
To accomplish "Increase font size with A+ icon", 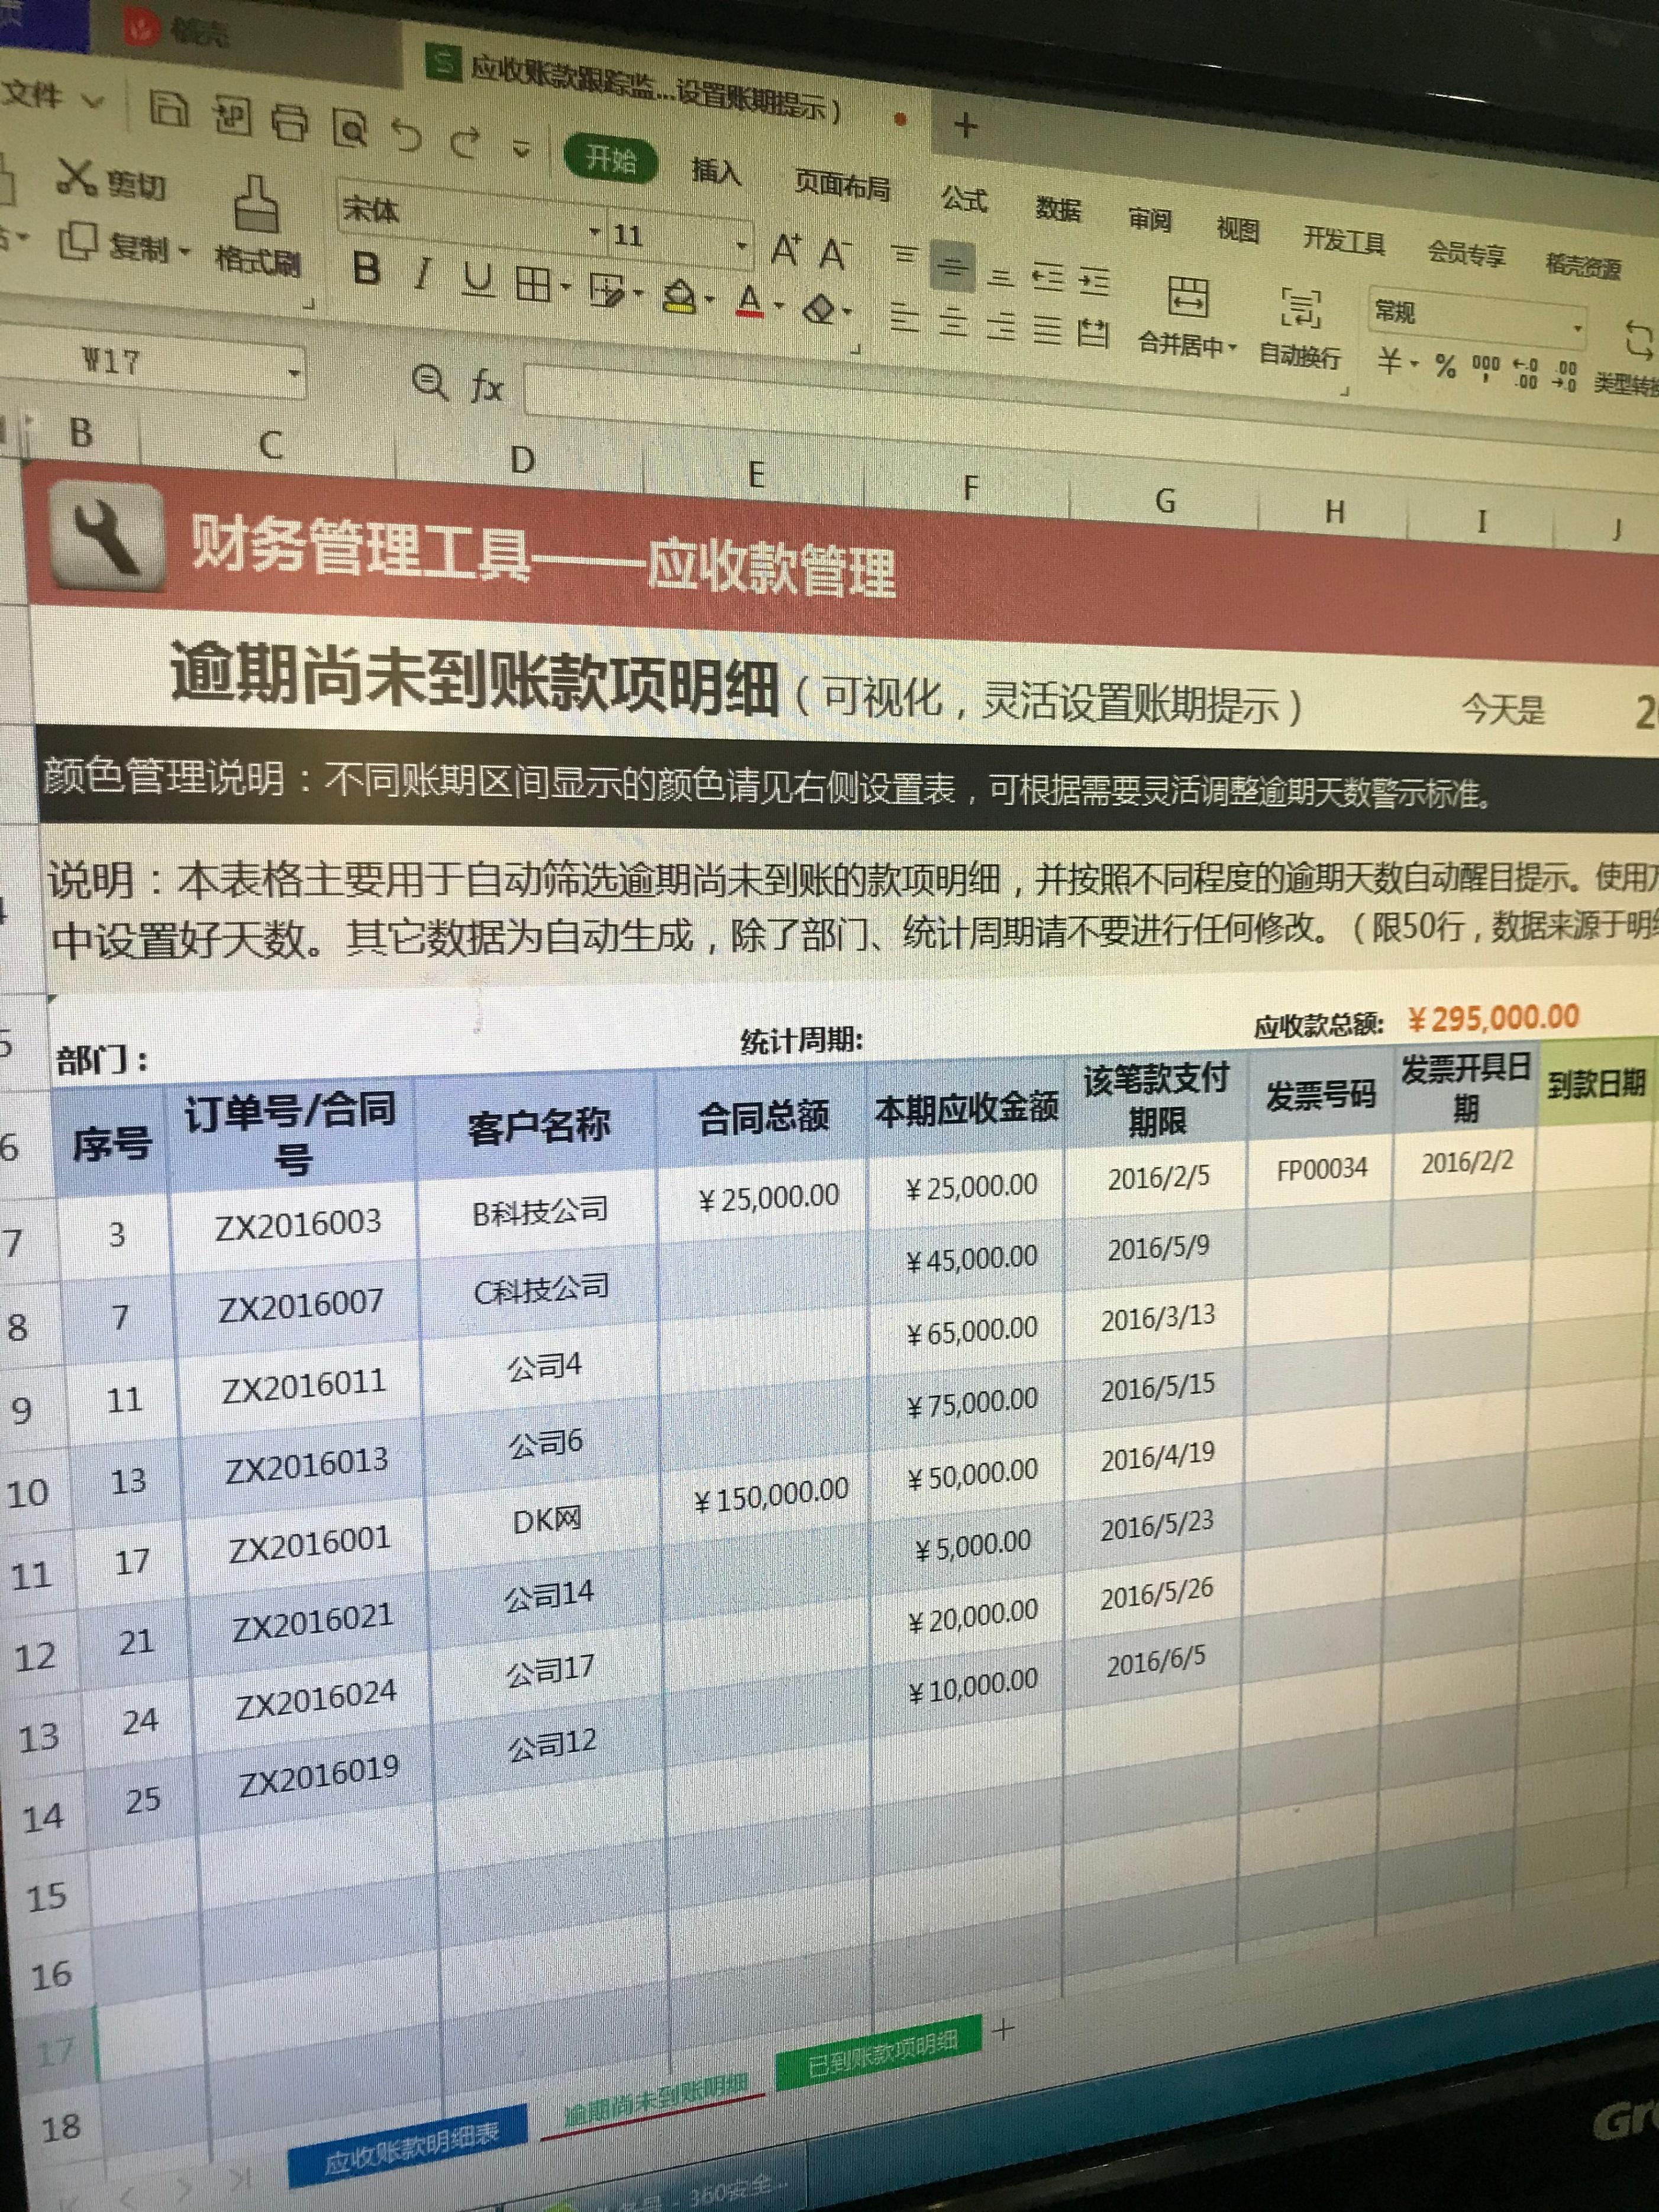I will pyautogui.click(x=786, y=248).
